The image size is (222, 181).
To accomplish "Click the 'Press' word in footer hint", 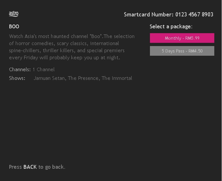I will click(x=15, y=167).
